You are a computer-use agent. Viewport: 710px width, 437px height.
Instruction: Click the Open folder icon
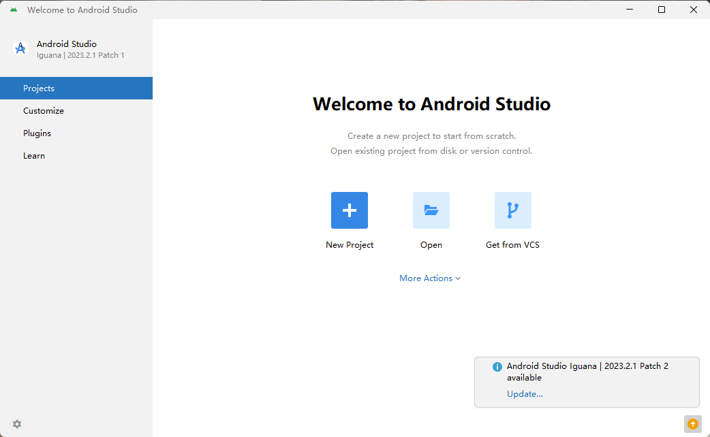[431, 210]
